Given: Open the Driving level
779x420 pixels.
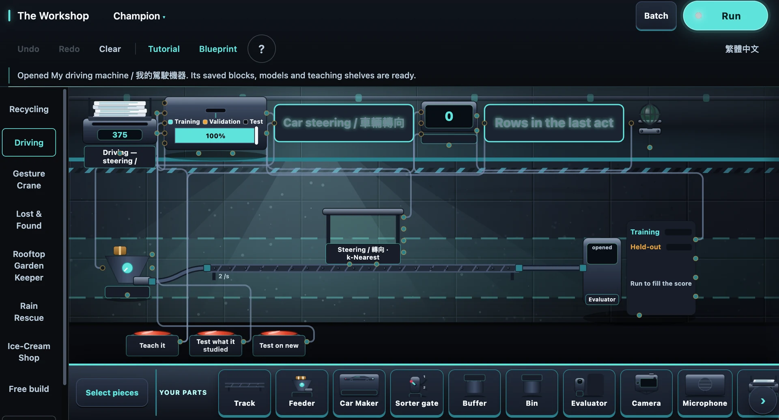Looking at the screenshot, I should [x=29, y=142].
